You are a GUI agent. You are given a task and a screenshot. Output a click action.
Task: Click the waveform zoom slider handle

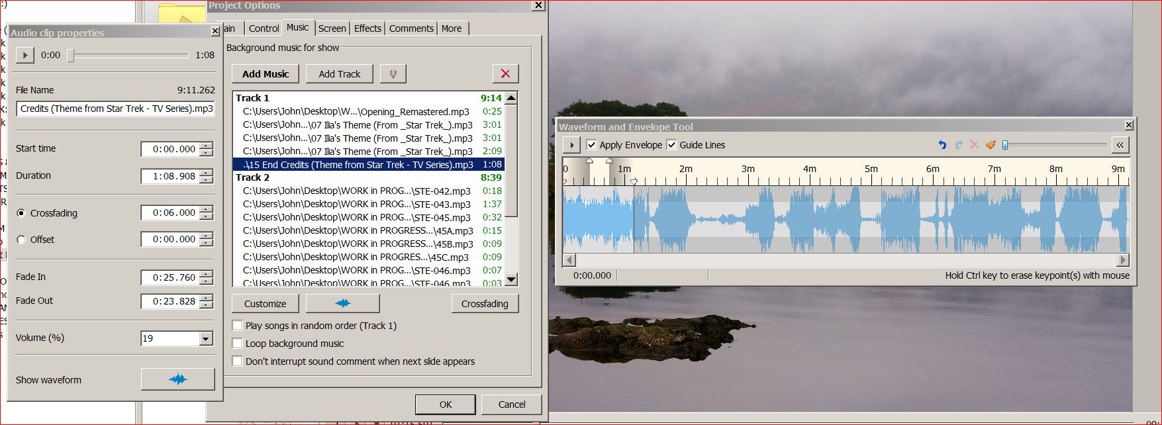[x=1005, y=145]
